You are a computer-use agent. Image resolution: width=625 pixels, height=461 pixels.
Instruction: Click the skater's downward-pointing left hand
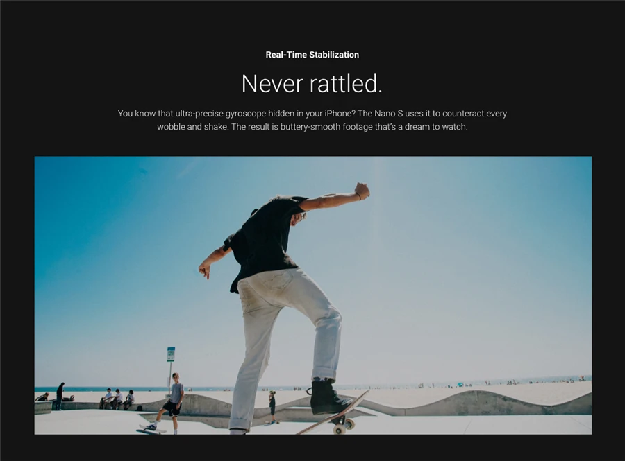tap(204, 269)
